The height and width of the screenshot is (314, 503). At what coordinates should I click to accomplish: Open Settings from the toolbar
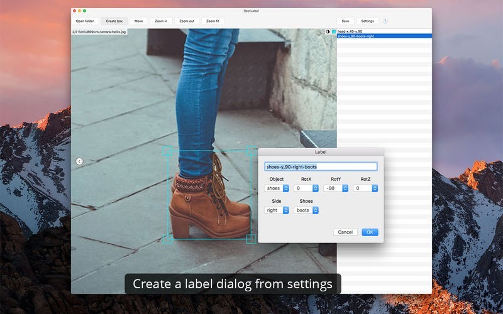tap(367, 21)
